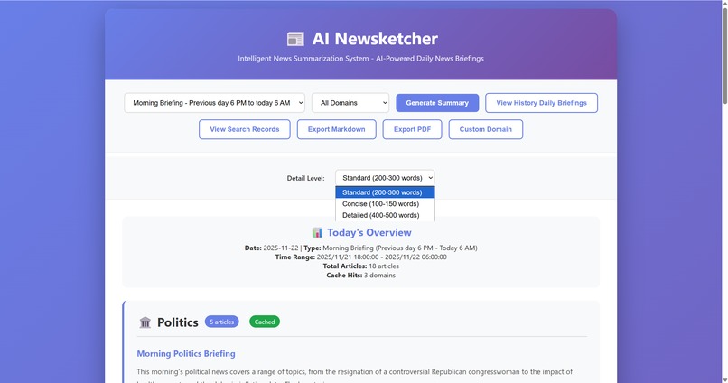Viewport: 728px width, 383px height.
Task: Click the Today's Overview heading
Action: tap(369, 232)
